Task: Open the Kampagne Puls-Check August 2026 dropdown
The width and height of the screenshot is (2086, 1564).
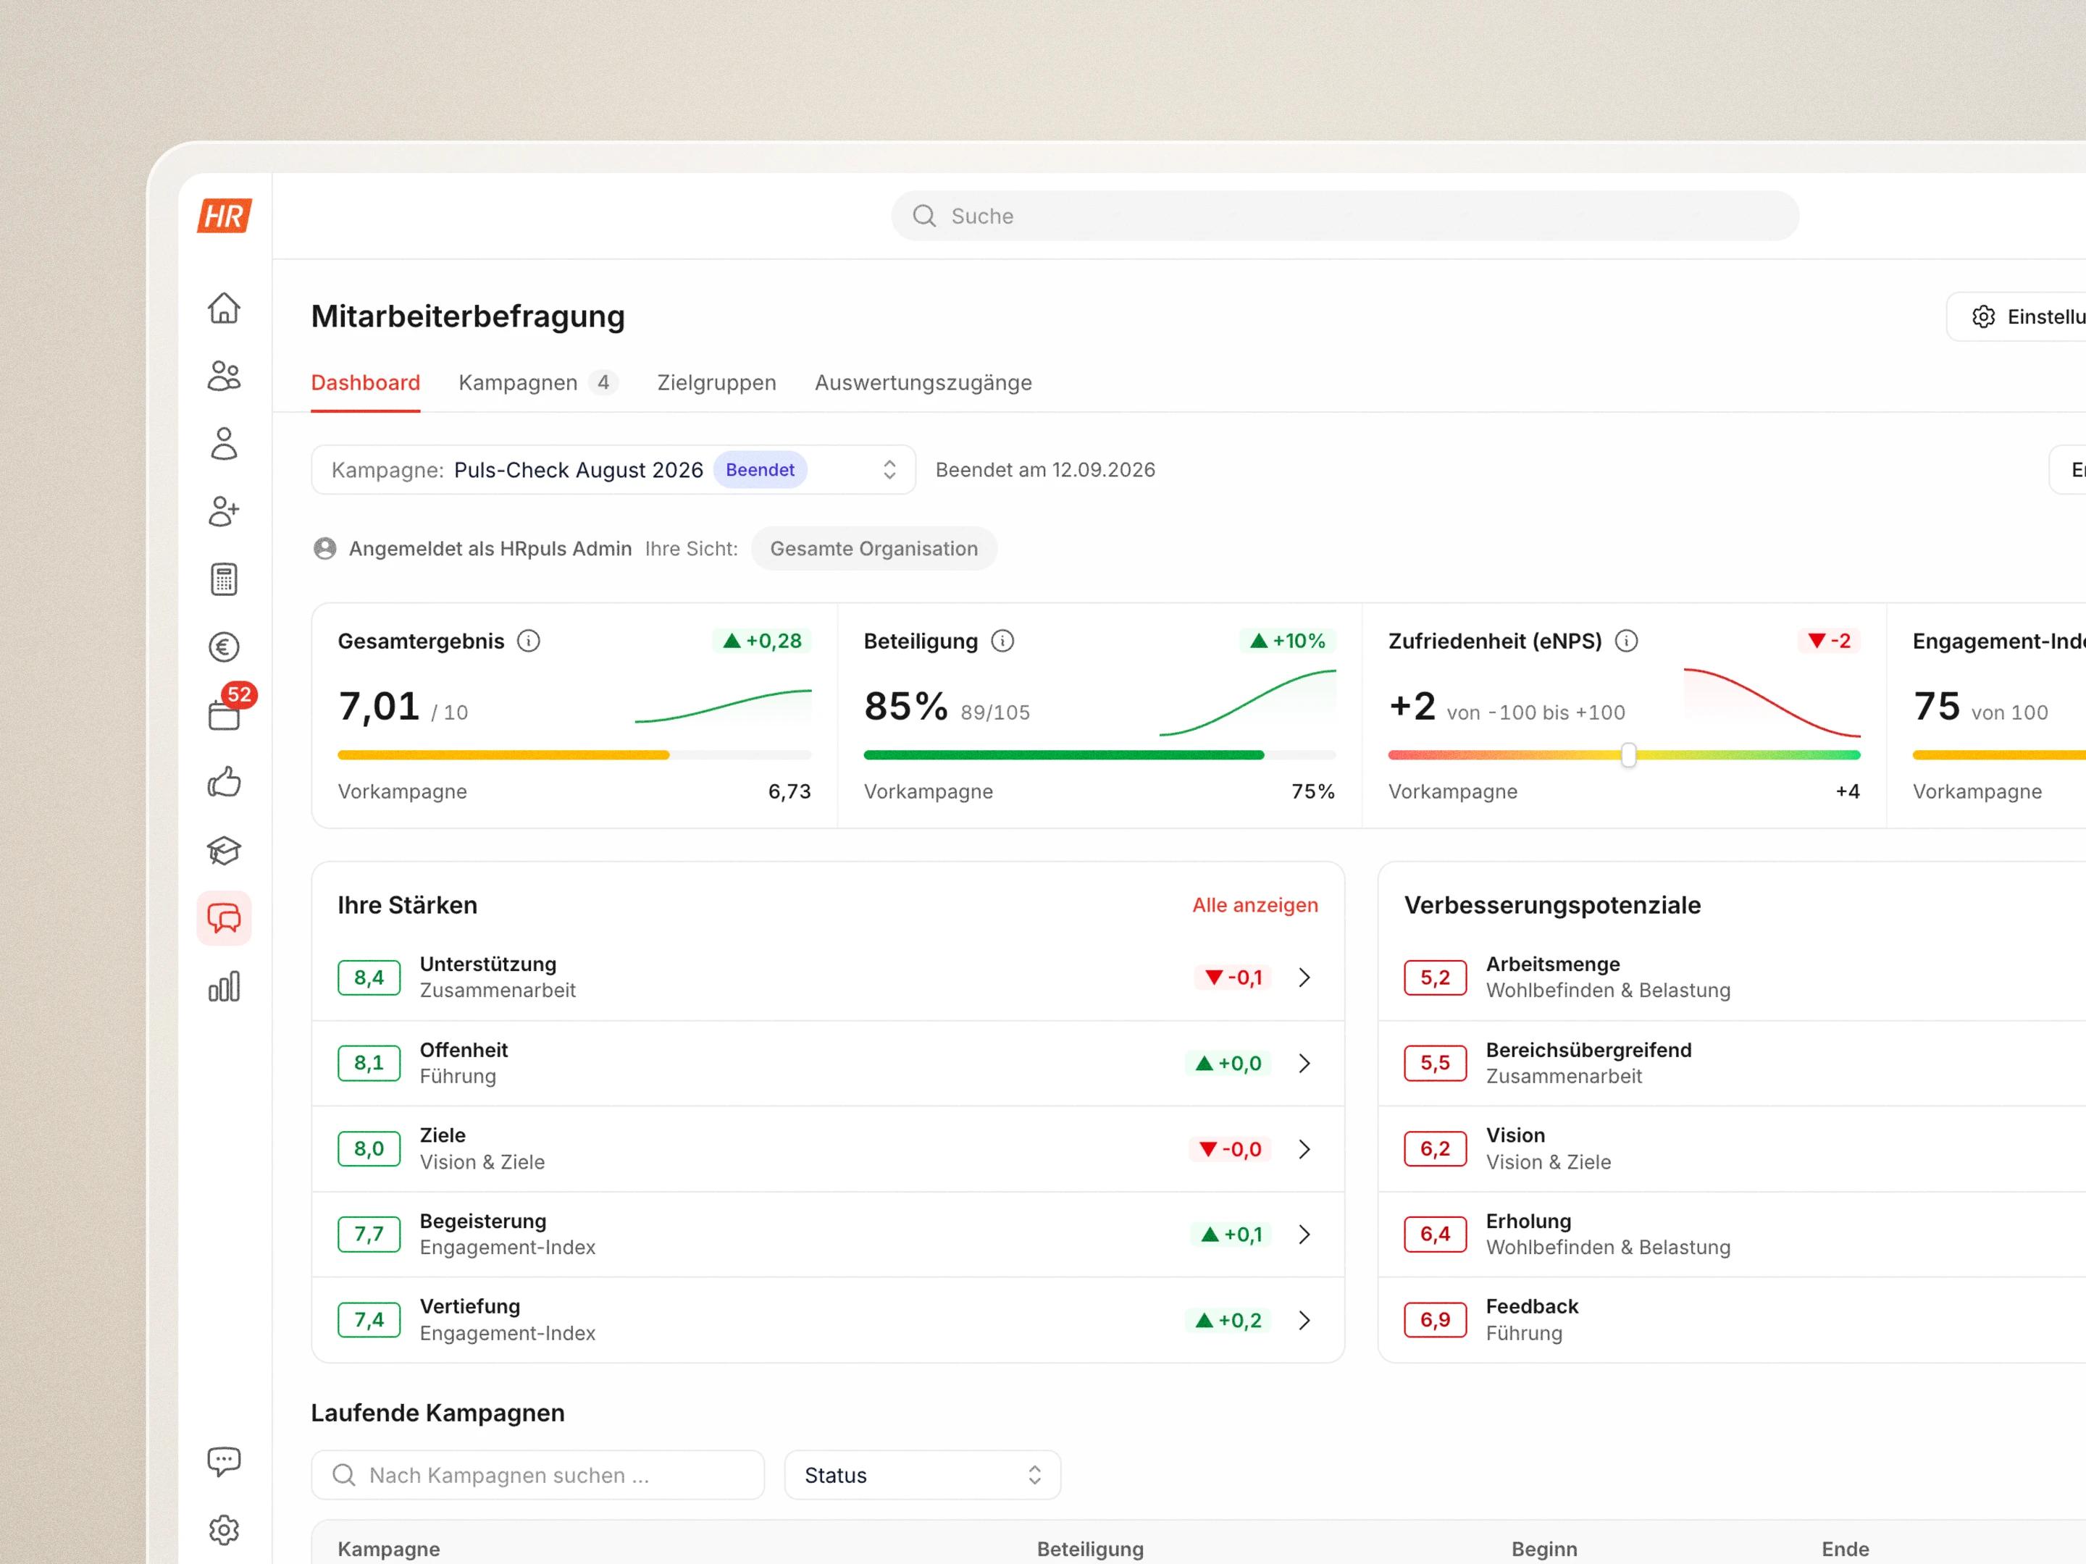Action: (x=614, y=469)
